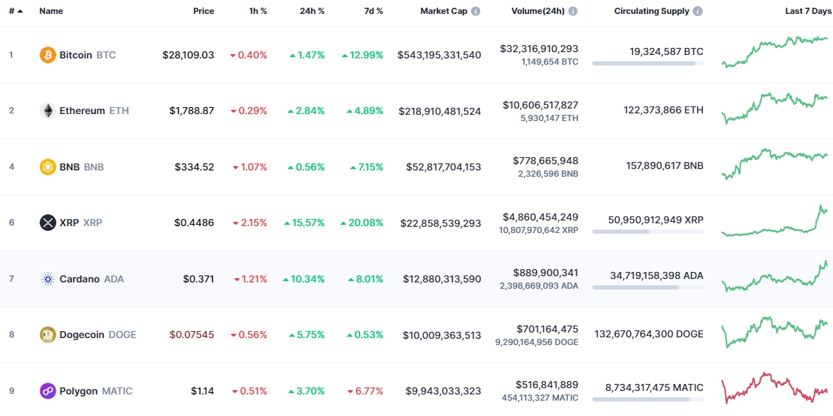Sort by the 24h % column header

tap(313, 11)
